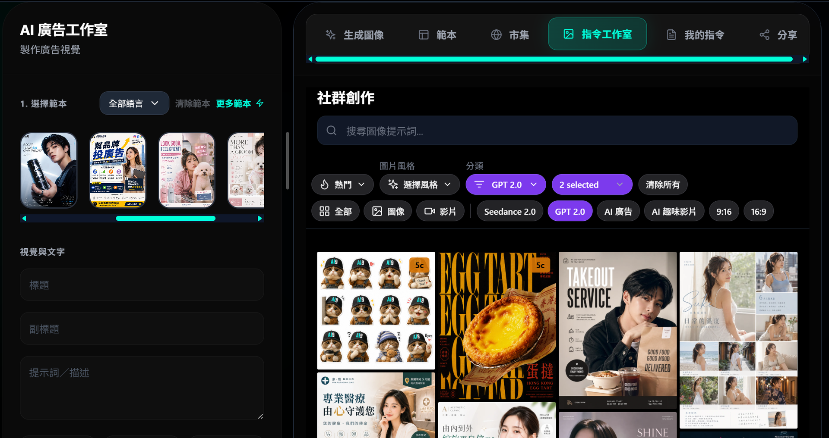Select the template with man holding bottle
This screenshot has width=829, height=438.
pos(49,170)
